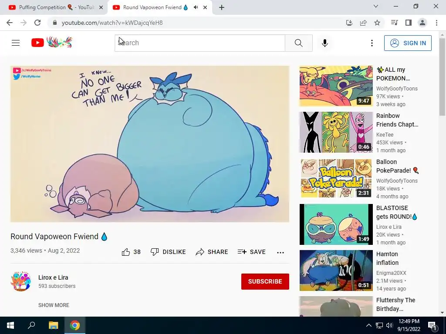Bookmark this page with star icon
Screen dimensions: 446x334
pos(377,23)
